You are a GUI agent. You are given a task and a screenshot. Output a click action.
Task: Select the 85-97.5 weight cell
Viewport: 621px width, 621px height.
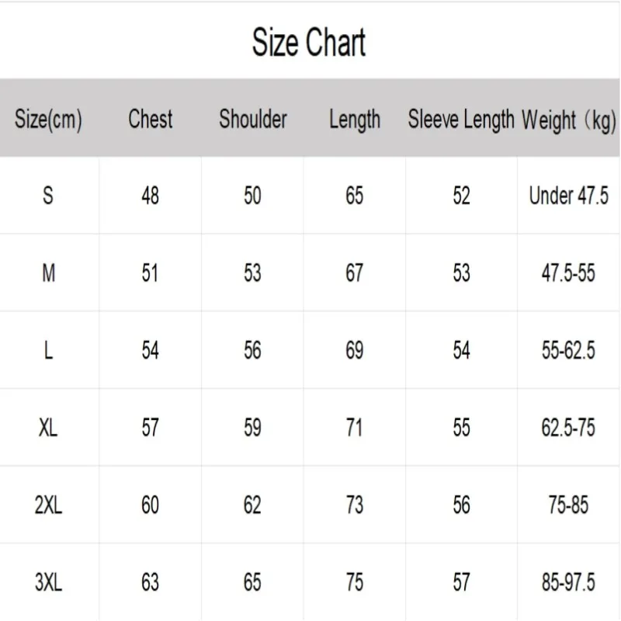(569, 582)
